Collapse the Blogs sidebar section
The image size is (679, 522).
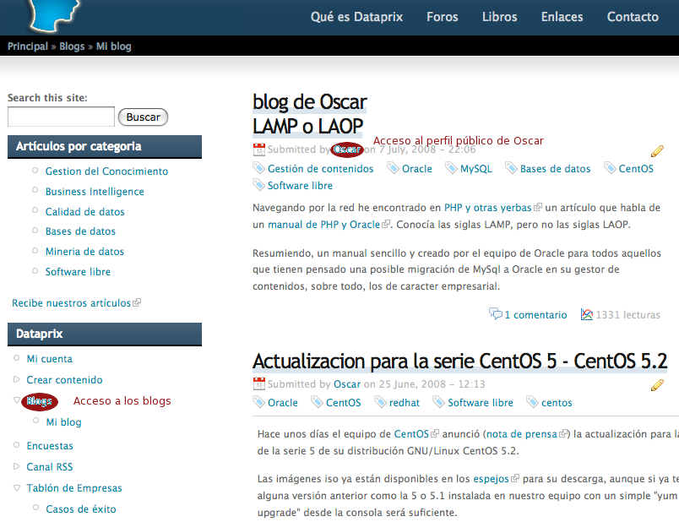point(15,400)
